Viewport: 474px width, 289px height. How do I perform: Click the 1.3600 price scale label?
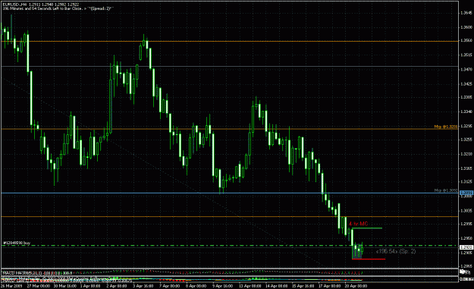[466, 27]
